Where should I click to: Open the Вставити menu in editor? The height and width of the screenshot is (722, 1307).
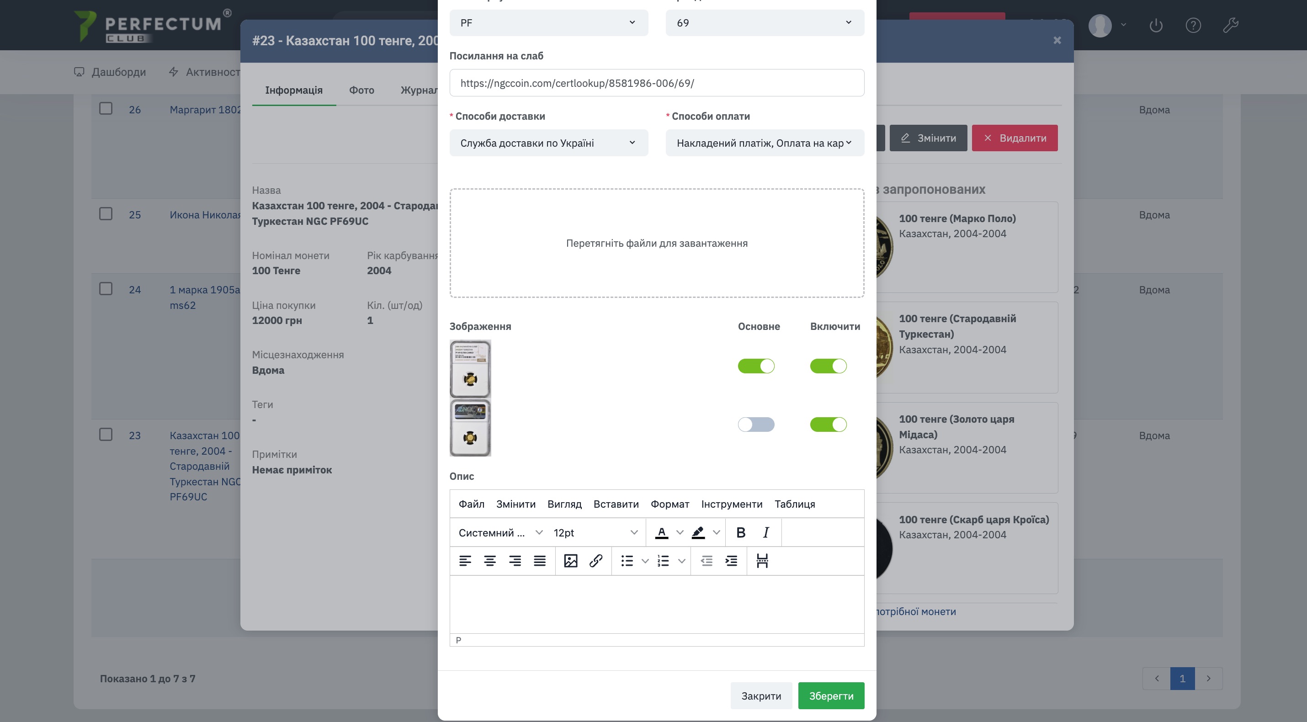(616, 504)
